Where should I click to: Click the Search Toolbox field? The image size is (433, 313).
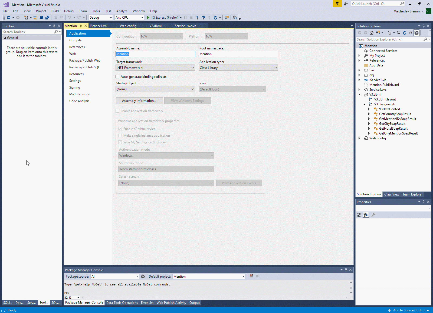pyautogui.click(x=28, y=32)
